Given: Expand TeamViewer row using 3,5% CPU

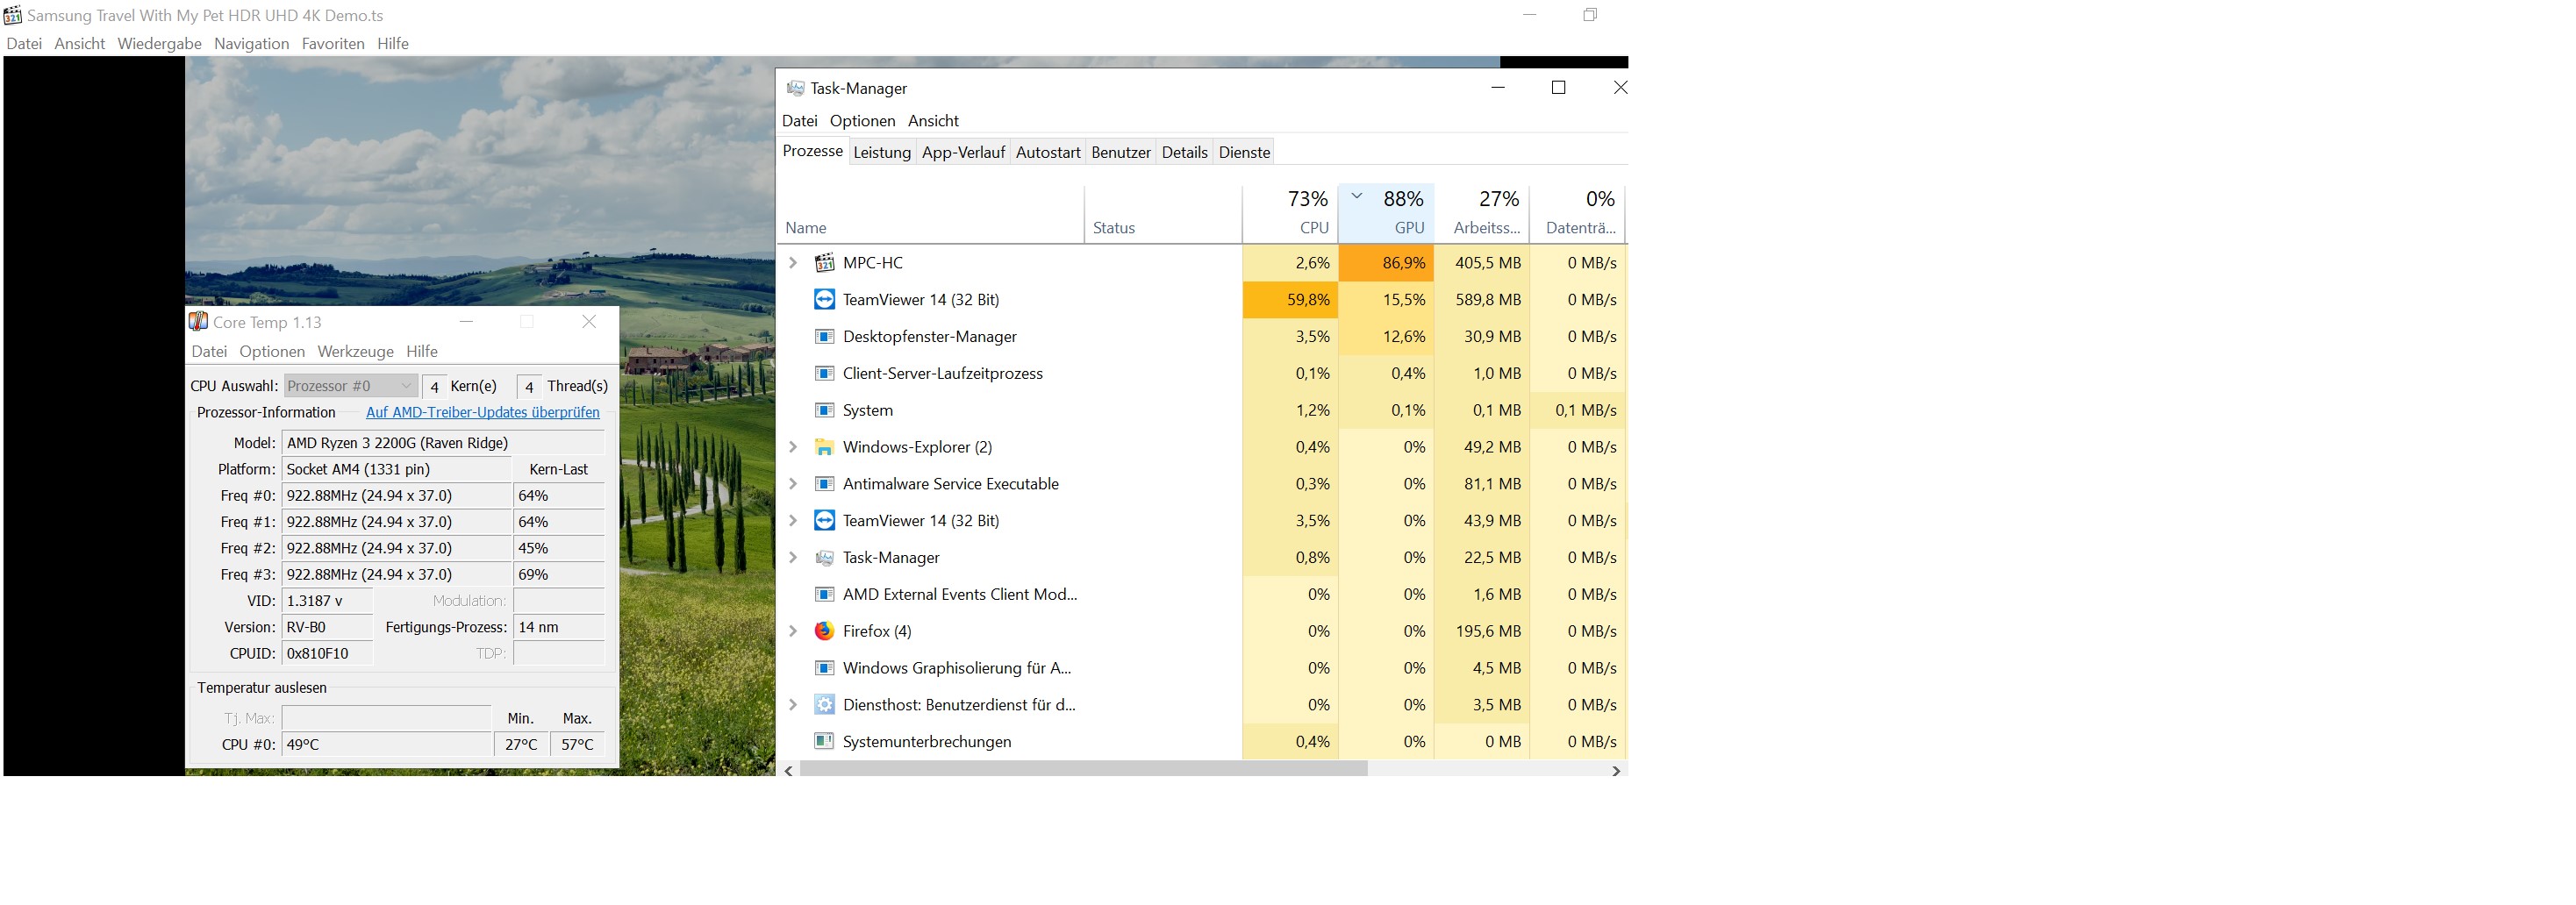Looking at the screenshot, I should click(x=793, y=521).
